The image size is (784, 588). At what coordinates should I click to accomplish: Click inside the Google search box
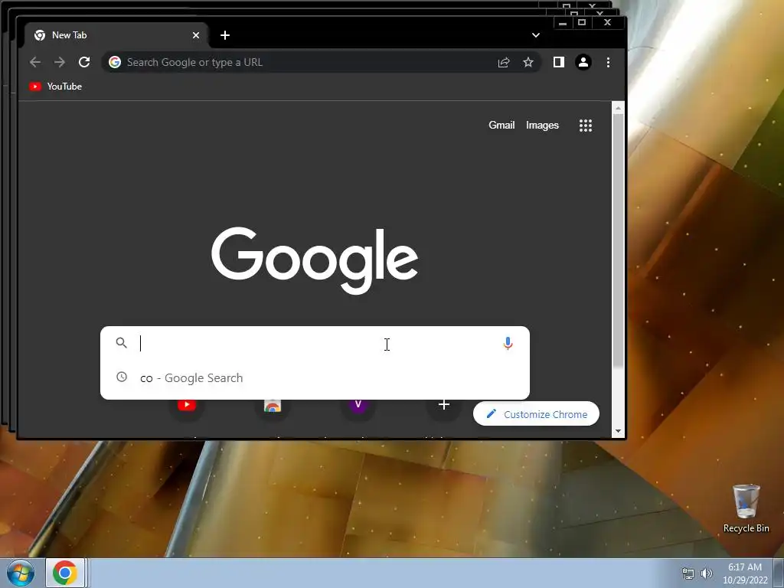(315, 344)
